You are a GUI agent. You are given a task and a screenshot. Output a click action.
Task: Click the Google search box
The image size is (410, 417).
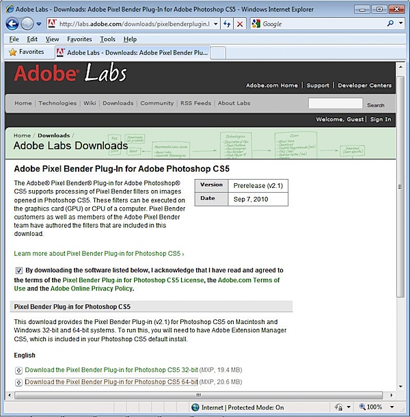323,24
